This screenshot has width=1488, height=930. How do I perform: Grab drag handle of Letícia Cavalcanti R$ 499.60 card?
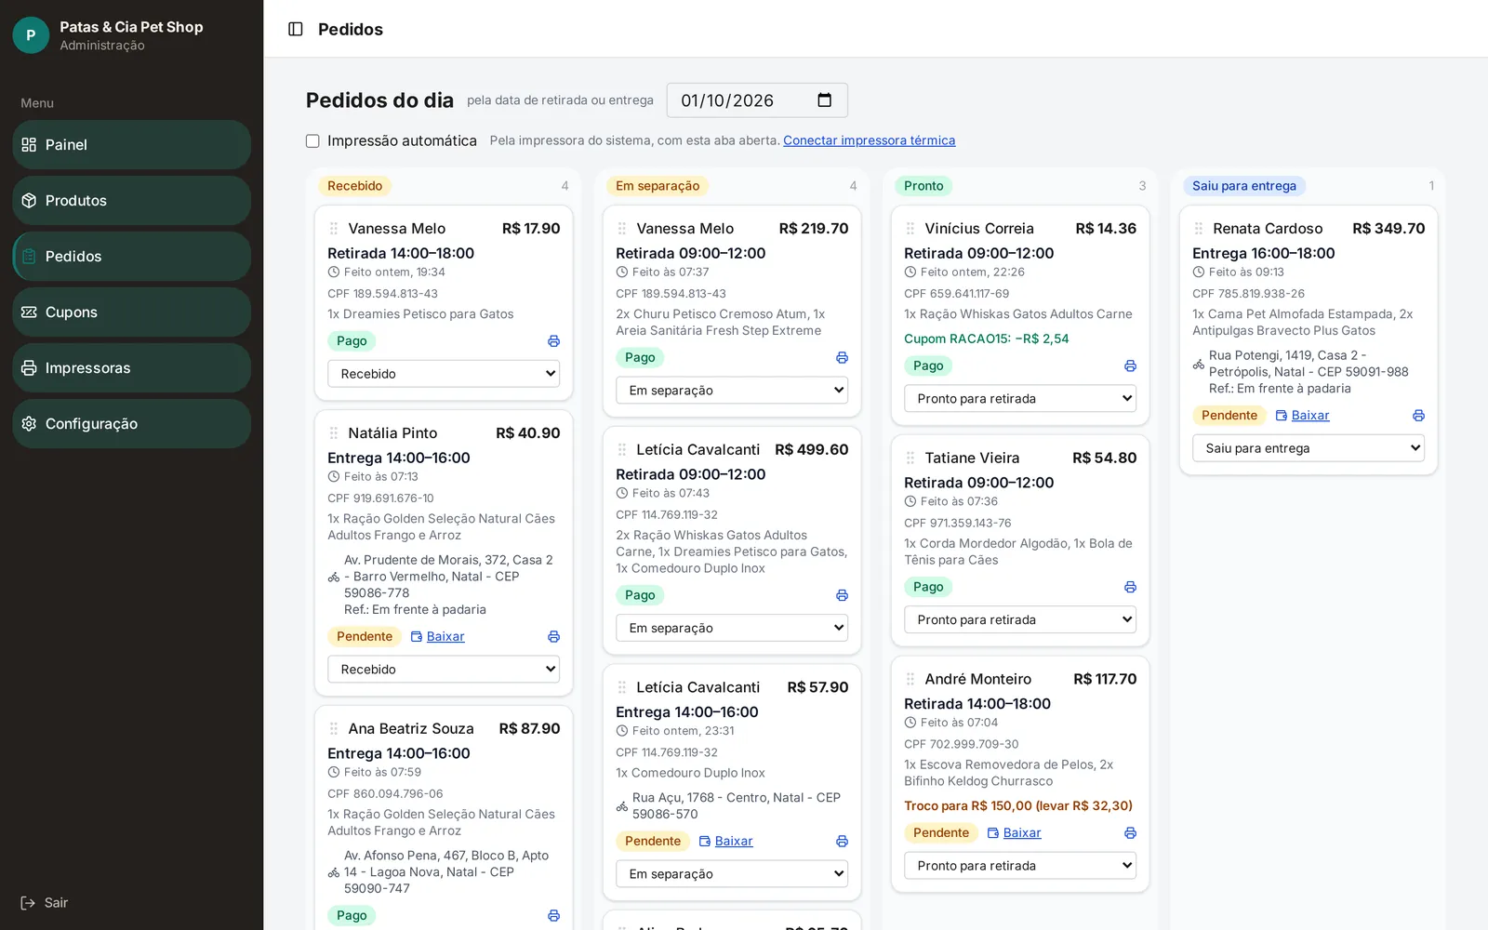622,450
